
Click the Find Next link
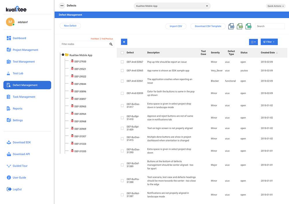pyautogui.click(x=95, y=39)
